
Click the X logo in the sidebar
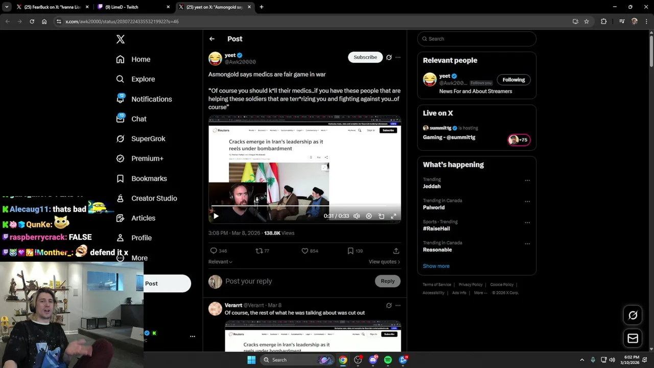(121, 39)
